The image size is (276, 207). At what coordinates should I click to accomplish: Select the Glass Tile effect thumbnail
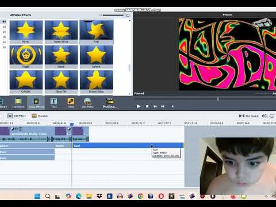pyautogui.click(x=61, y=82)
